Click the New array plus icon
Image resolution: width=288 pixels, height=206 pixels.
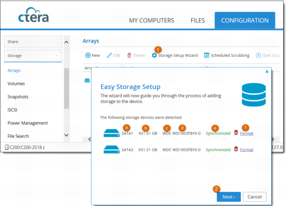[88, 55]
